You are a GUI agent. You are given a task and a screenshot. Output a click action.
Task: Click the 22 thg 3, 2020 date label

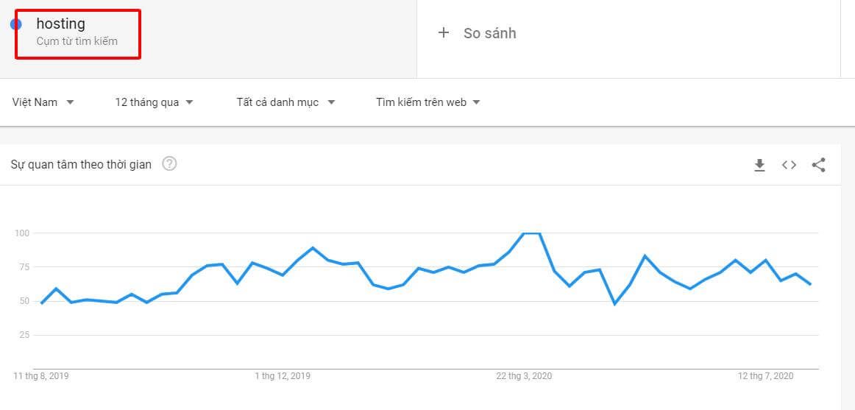pyautogui.click(x=524, y=376)
